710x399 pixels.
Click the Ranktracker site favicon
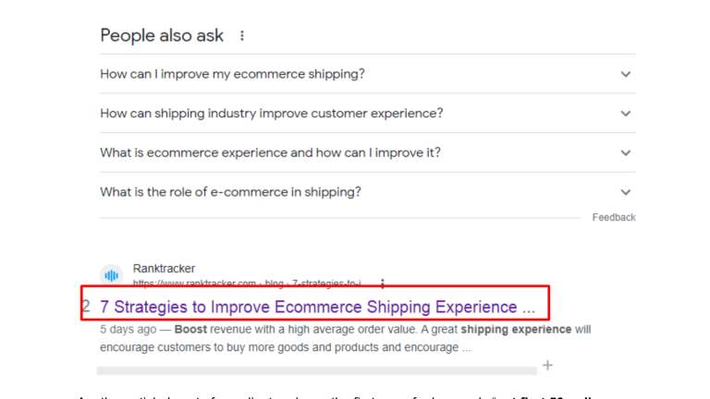pos(111,275)
